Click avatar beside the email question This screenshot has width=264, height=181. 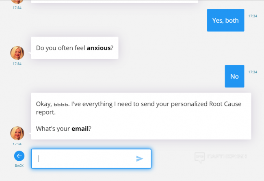(17, 133)
